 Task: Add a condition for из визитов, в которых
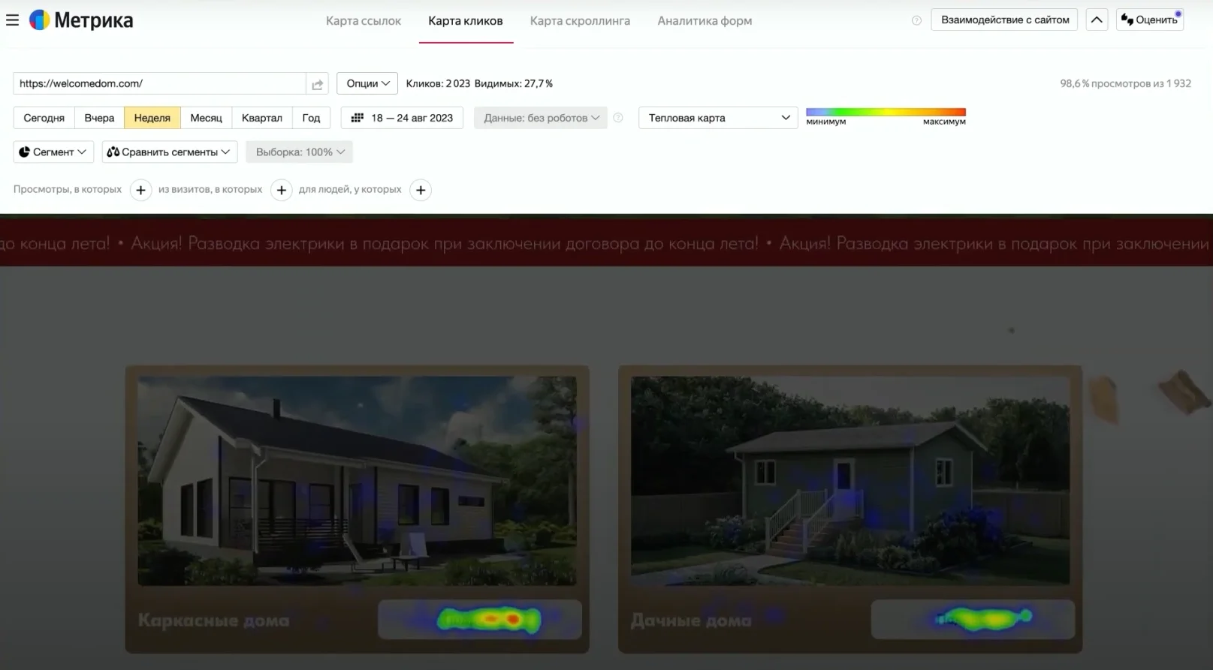tap(282, 190)
